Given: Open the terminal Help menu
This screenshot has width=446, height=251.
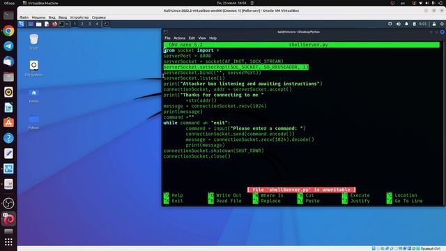Looking at the screenshot, I should [213, 38].
